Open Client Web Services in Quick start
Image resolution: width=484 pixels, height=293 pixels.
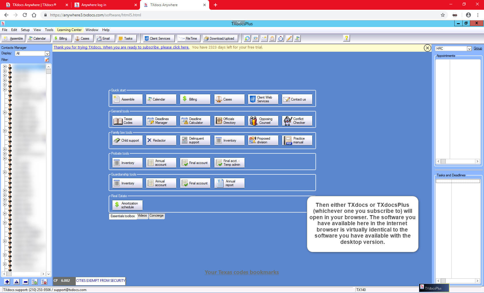click(263, 99)
